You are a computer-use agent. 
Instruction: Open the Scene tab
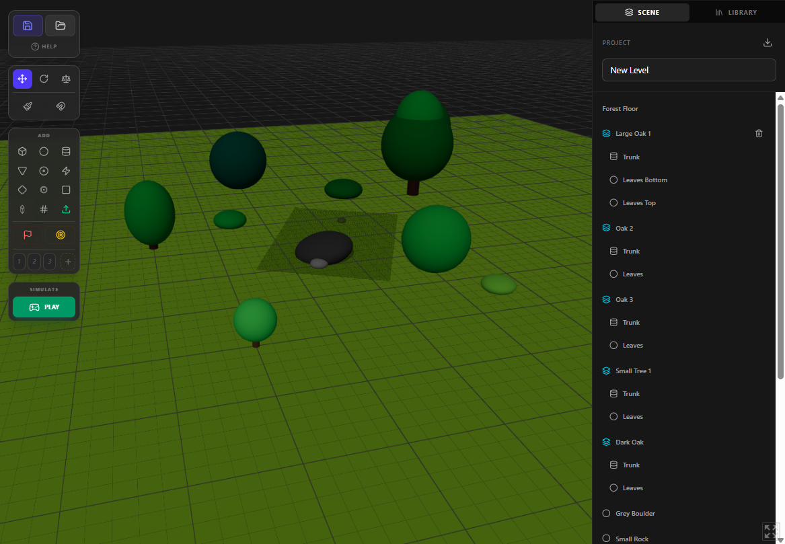point(642,12)
